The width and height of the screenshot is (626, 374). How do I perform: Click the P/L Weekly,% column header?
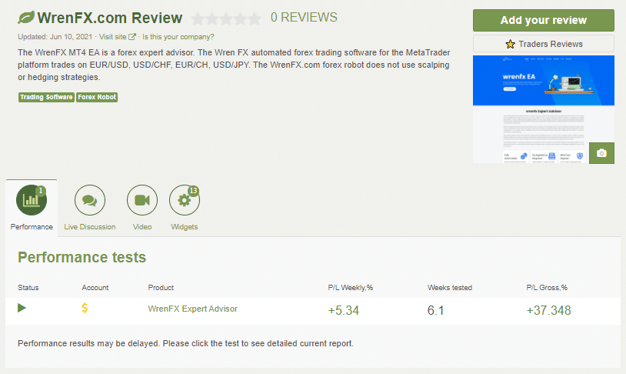351,288
